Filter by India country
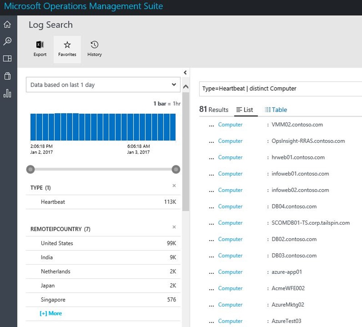This screenshot has width=362, height=327. [103, 257]
